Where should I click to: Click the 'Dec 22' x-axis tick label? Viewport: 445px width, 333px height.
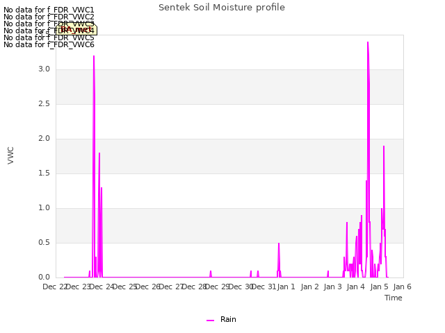pyautogui.click(x=55, y=287)
